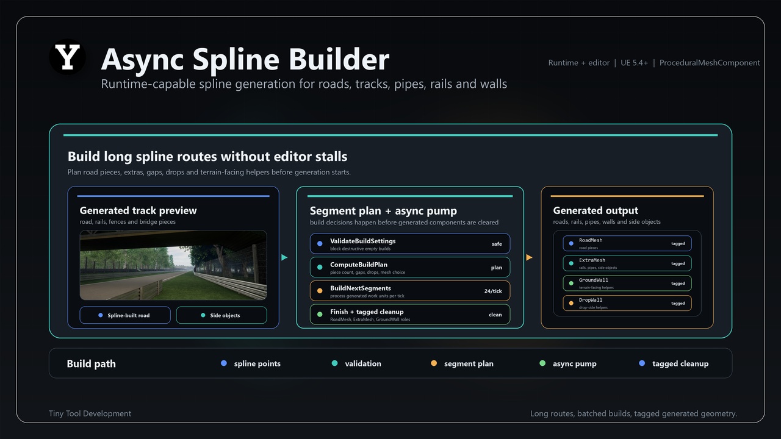The height and width of the screenshot is (439, 781).
Task: Click the "tagged cleanup" build path step
Action: click(680, 363)
